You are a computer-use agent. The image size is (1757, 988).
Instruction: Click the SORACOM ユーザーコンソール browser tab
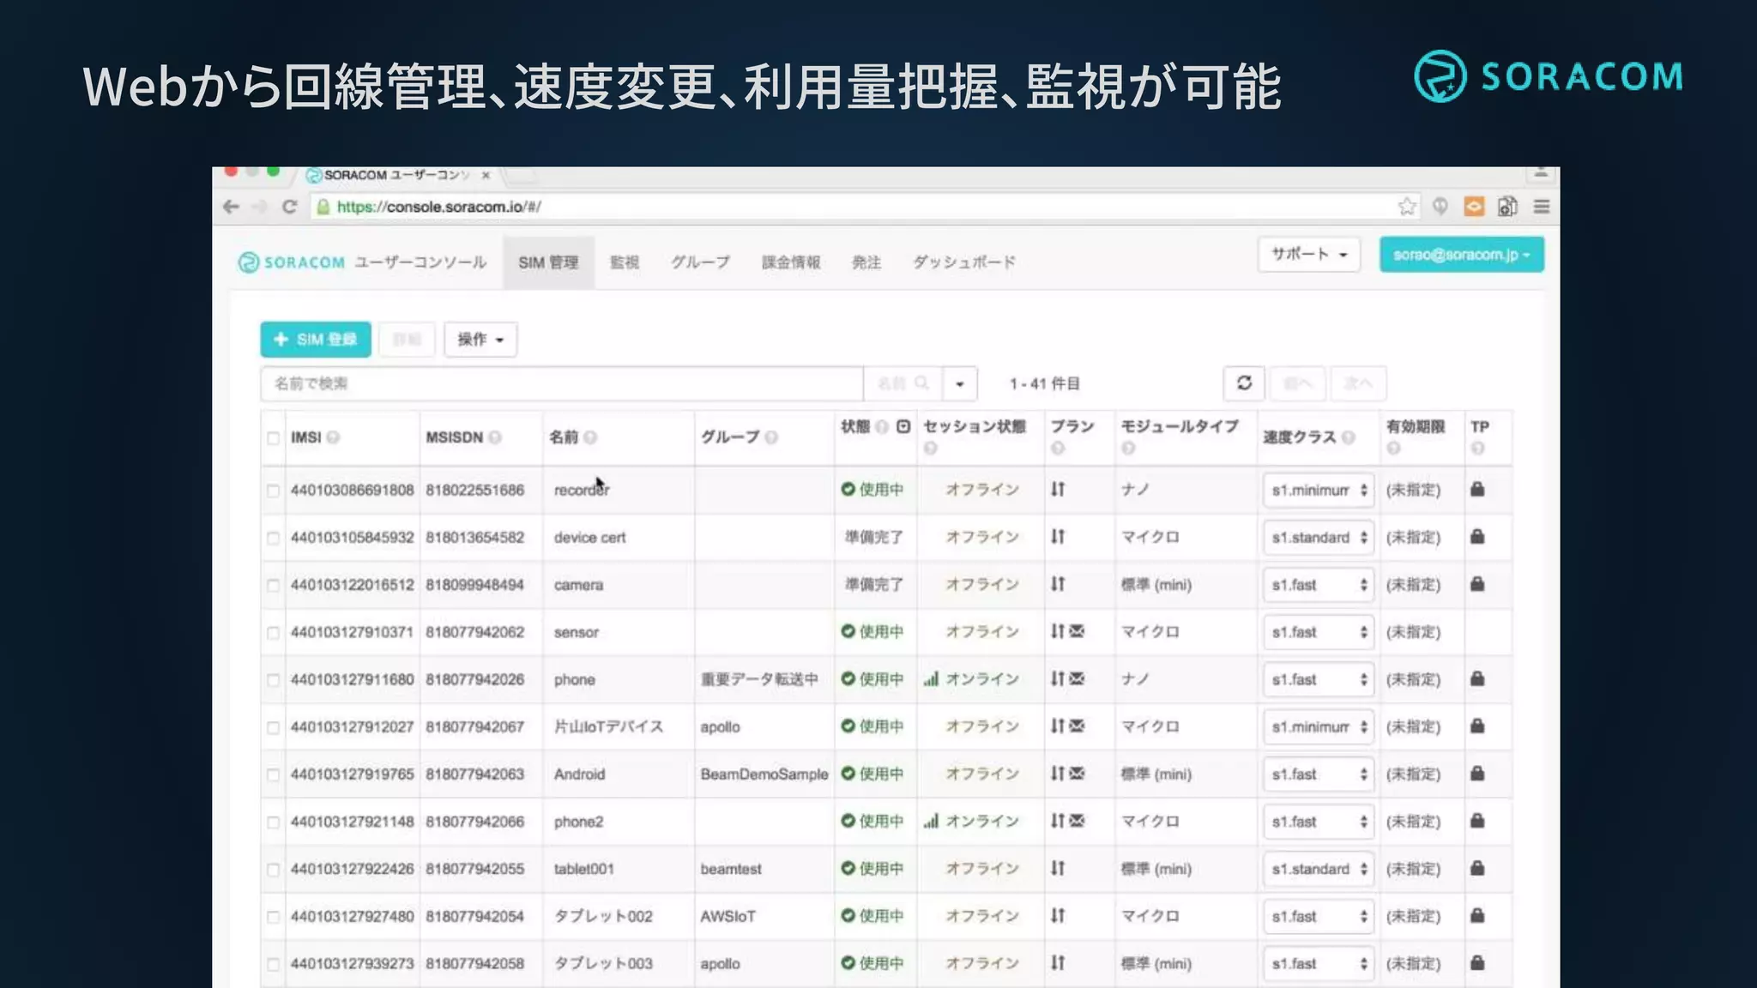398,175
